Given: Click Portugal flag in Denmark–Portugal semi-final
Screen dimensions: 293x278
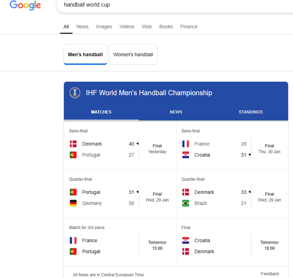Looking at the screenshot, I should tap(73, 155).
